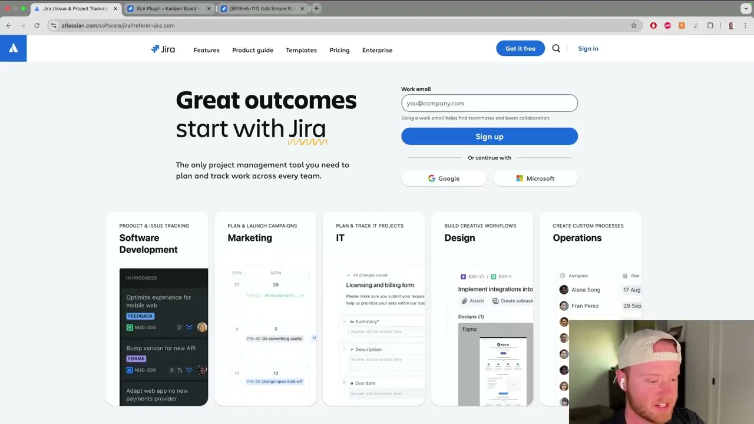Image resolution: width=754 pixels, height=424 pixels.
Task: Click the Figma design thumbnail
Action: (495, 365)
